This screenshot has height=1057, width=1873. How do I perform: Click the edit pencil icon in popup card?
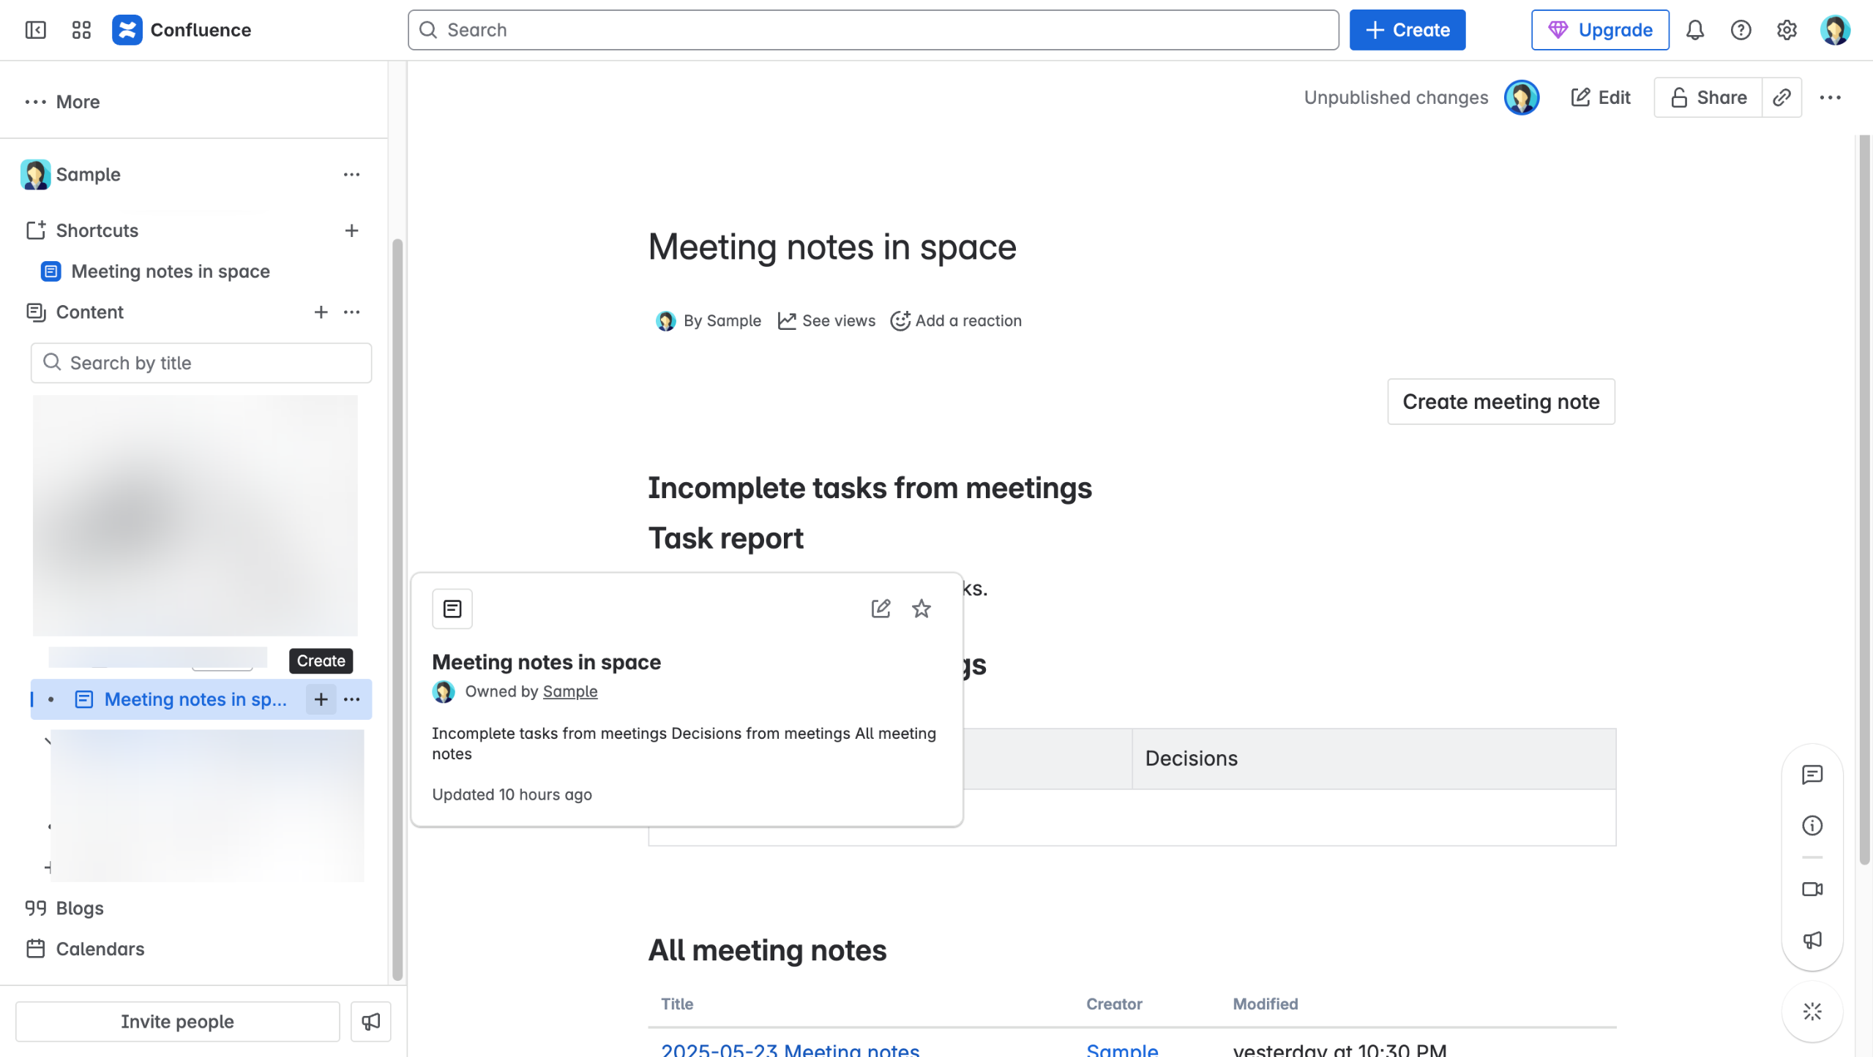[x=881, y=609]
